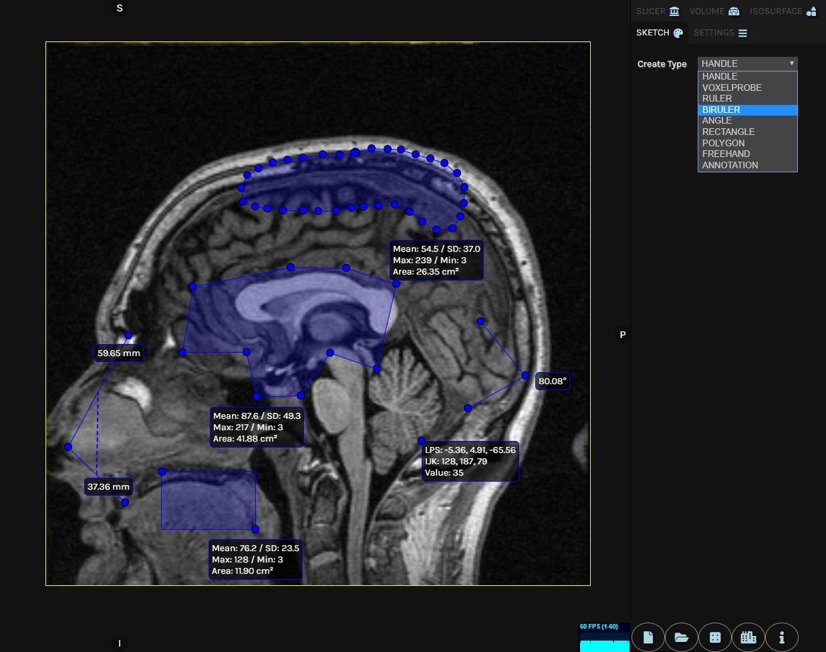The image size is (826, 652).
Task: Switch to the VOLUME tab
Action: point(714,11)
